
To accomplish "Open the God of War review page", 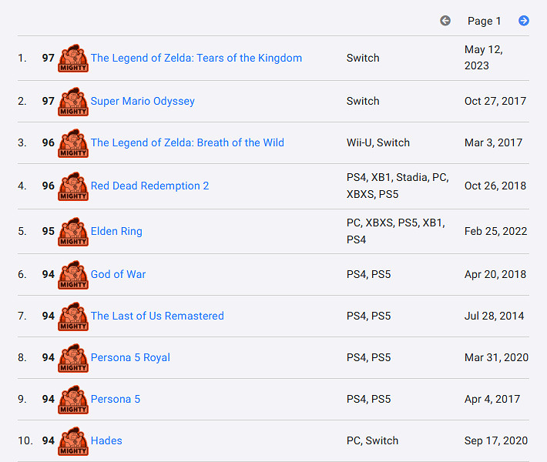I will (x=118, y=274).
